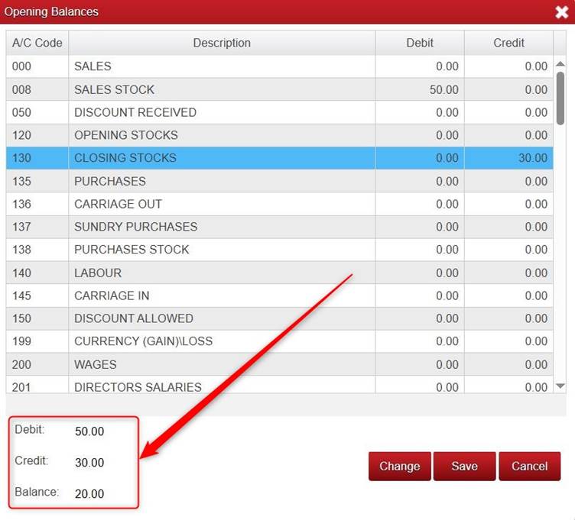Click account code 138
Image resolution: width=575 pixels, height=520 pixels.
[21, 250]
